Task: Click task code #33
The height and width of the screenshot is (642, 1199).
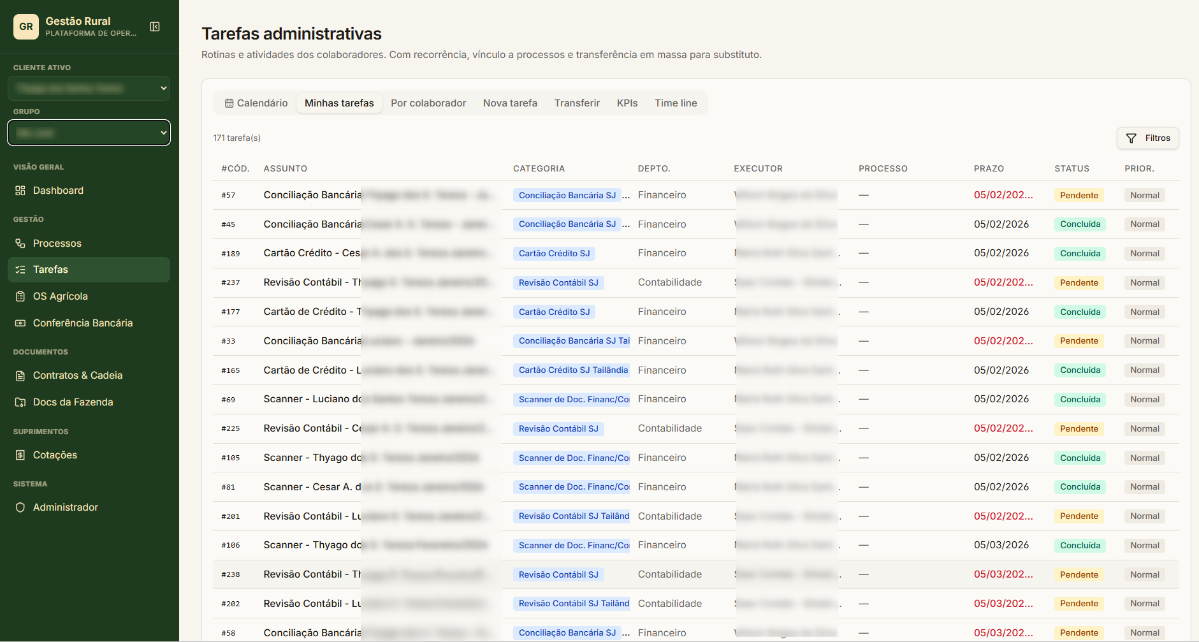Action: 228,342
